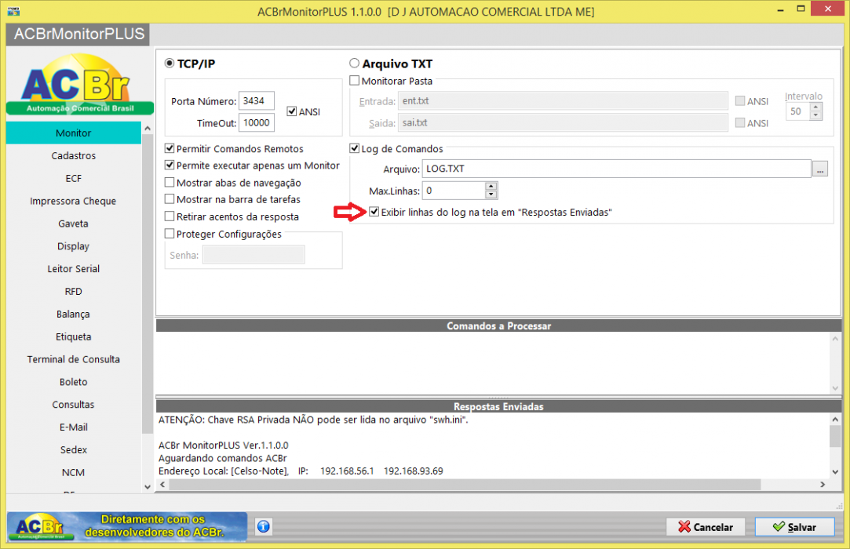Screen dimensions: 850x549
Task: Click the blue info icon at bottom
Action: tap(264, 526)
